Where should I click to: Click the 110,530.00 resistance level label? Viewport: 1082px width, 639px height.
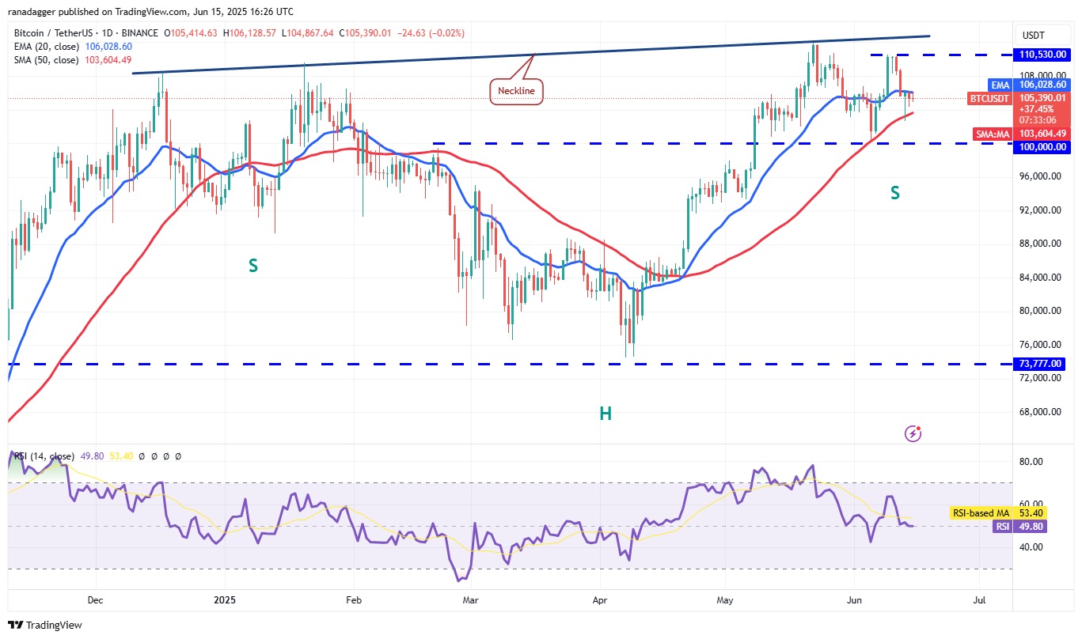point(1040,55)
